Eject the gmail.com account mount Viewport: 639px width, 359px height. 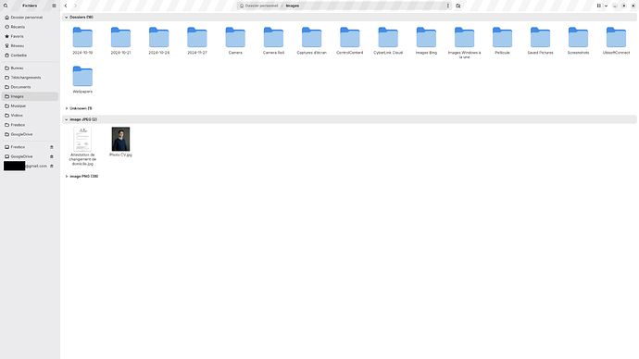[x=52, y=166]
